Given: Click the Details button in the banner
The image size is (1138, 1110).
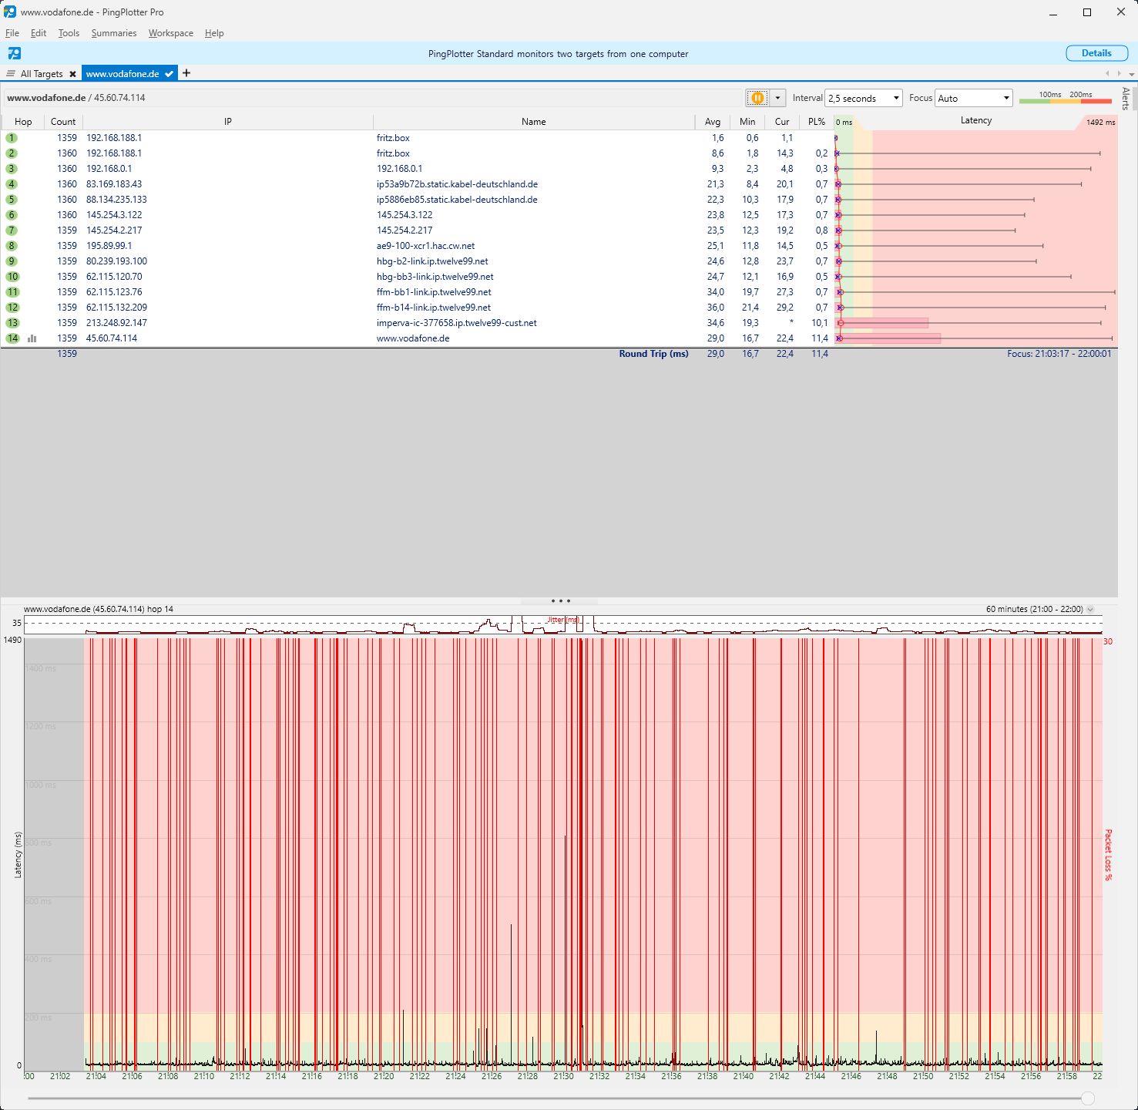Looking at the screenshot, I should point(1096,53).
